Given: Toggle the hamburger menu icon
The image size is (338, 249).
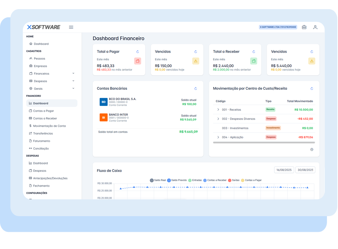Looking at the screenshot, I should tap(71, 27).
